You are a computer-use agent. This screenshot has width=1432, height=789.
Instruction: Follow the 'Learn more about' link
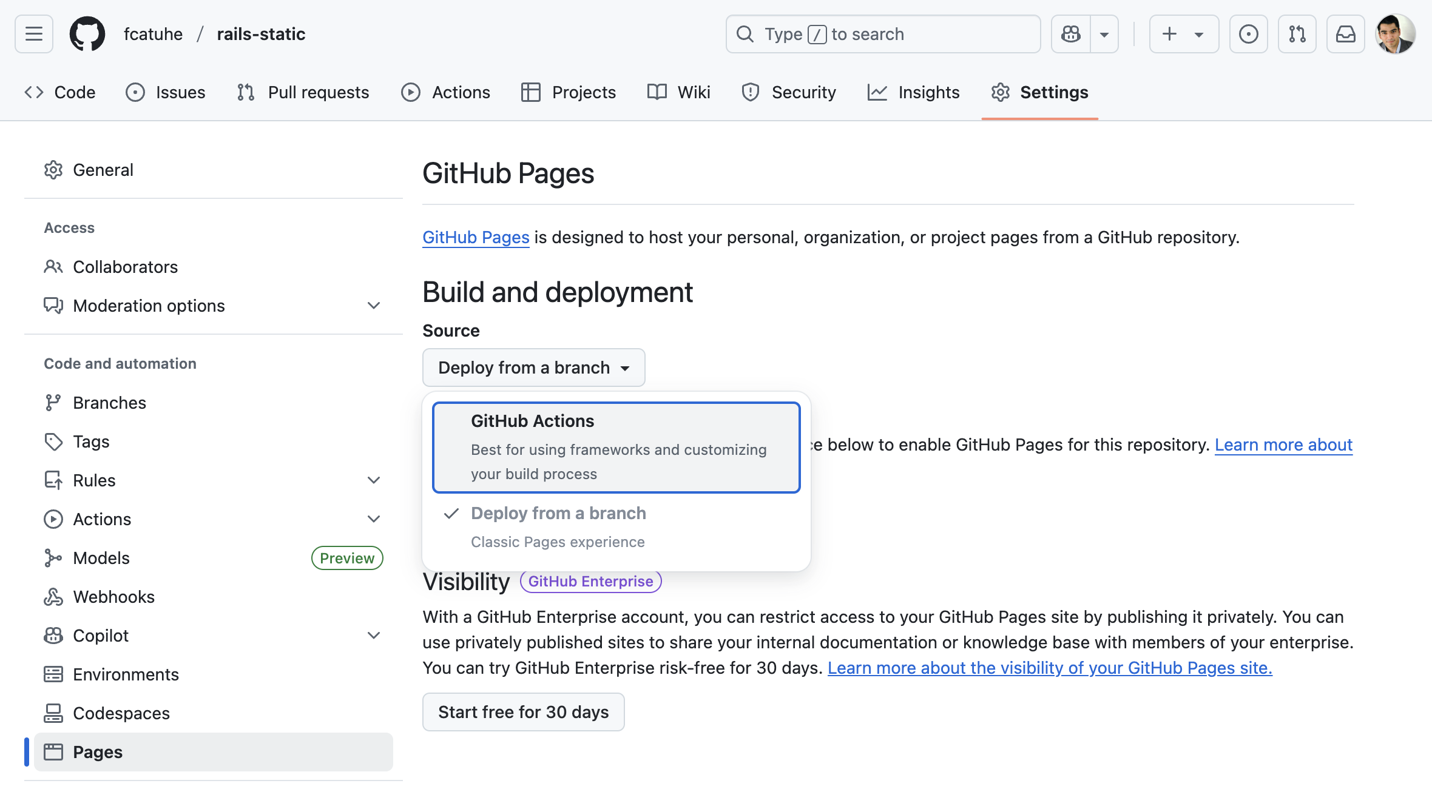[x=1283, y=445]
